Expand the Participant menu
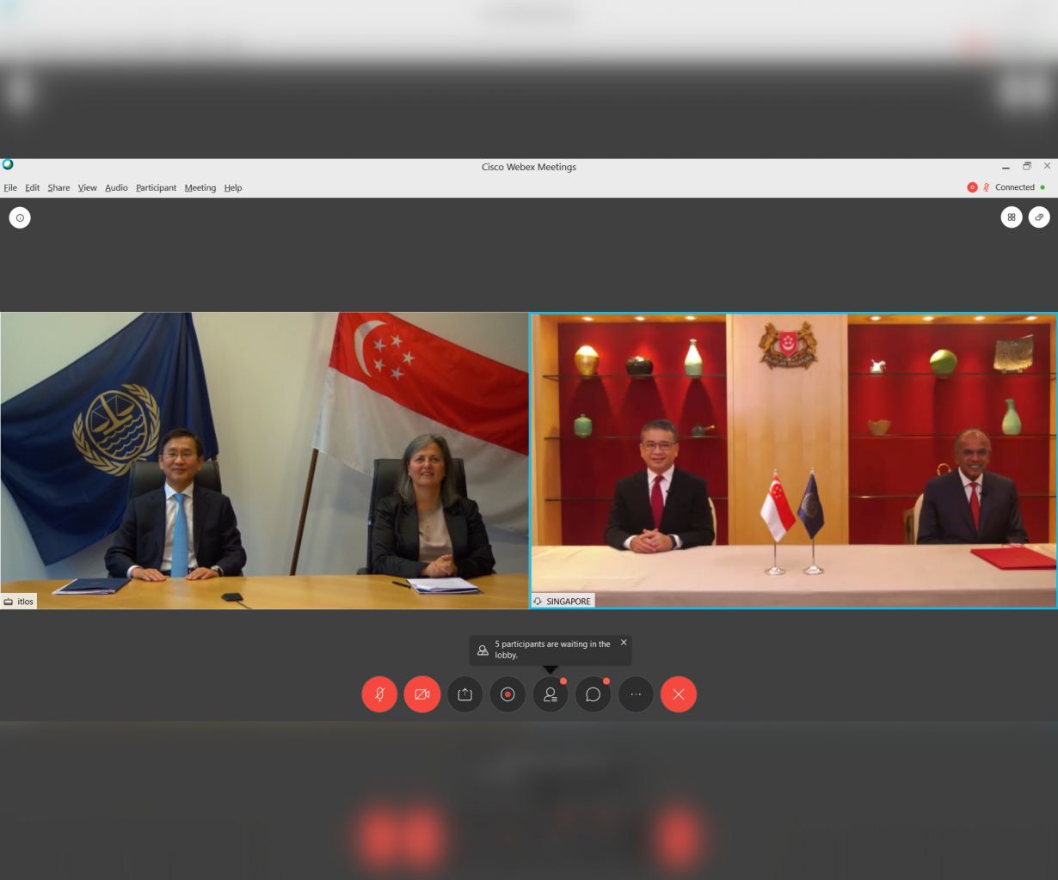Viewport: 1058px width, 880px height. [156, 187]
